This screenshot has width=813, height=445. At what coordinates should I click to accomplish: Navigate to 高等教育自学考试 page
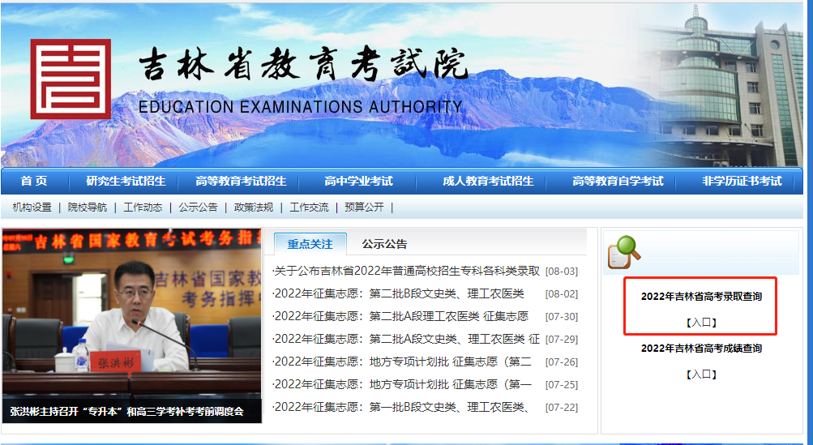618,181
